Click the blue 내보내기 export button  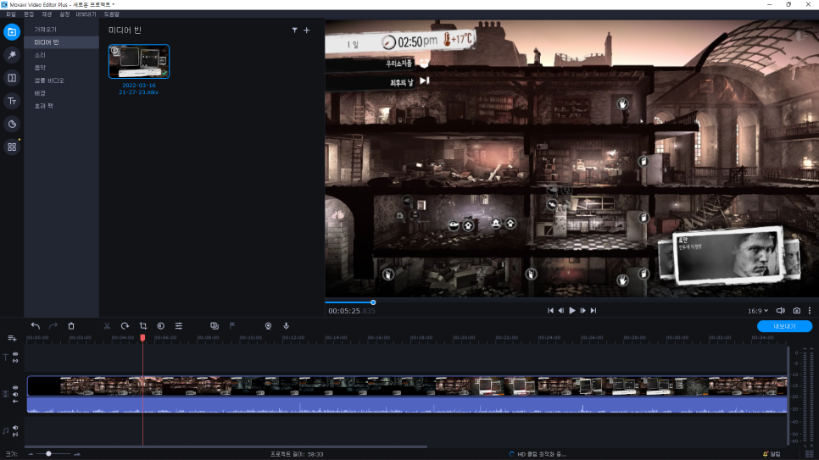[x=784, y=326]
